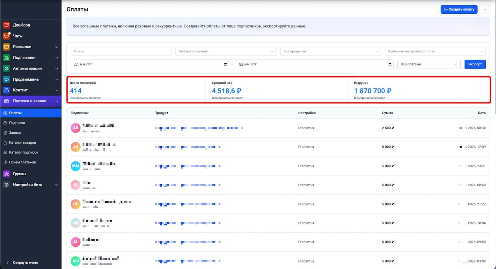Image resolution: width=496 pixels, height=269 pixels.
Task: Click the Настройки бота gear icon
Action: click(x=7, y=185)
